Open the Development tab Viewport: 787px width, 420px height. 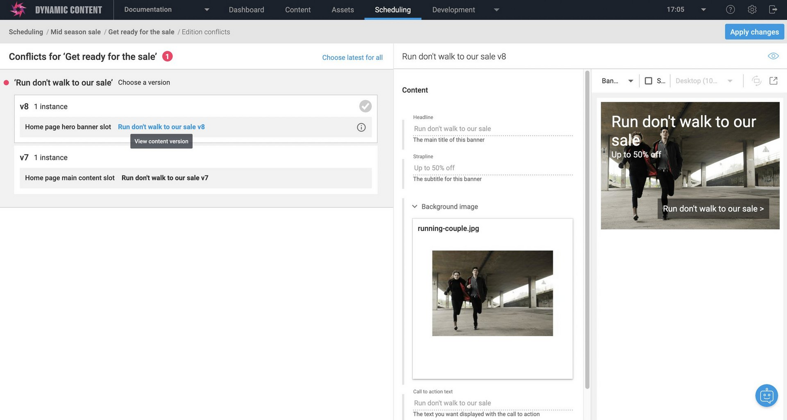point(453,10)
